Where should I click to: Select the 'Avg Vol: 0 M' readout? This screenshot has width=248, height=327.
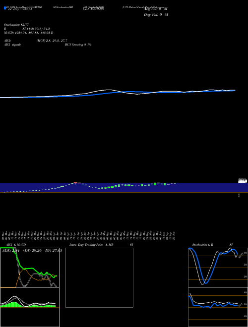156,9
